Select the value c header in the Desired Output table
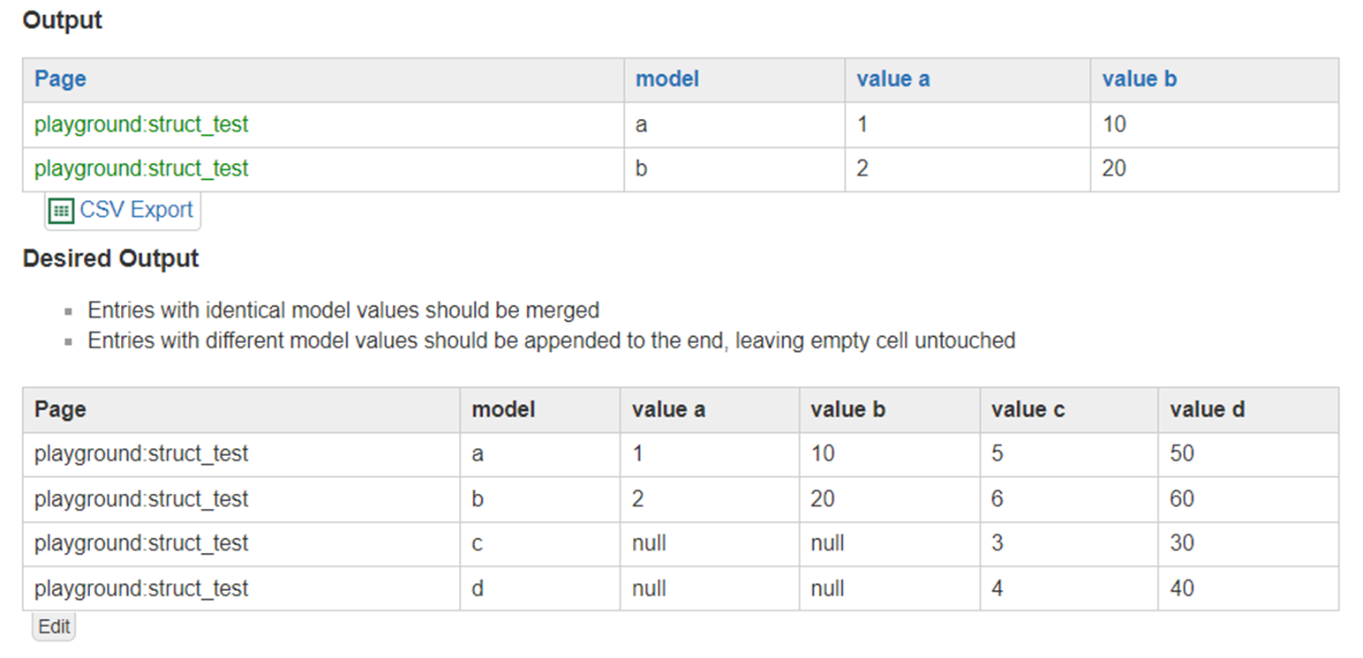This screenshot has height=658, width=1363. pos(1028,409)
